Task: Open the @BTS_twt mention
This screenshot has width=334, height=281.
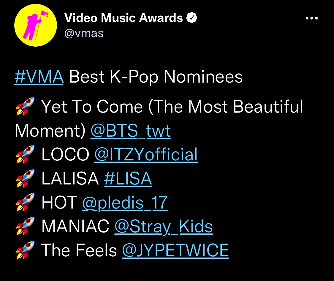Action: pyautogui.click(x=131, y=131)
